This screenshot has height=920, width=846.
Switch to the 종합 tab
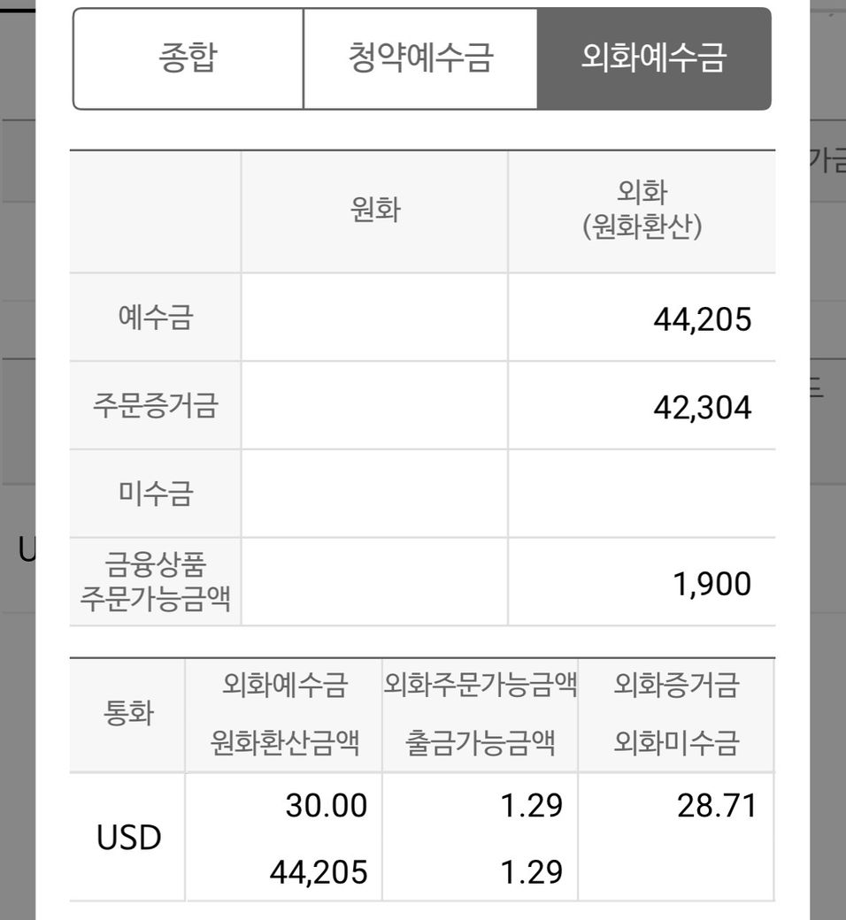point(188,58)
